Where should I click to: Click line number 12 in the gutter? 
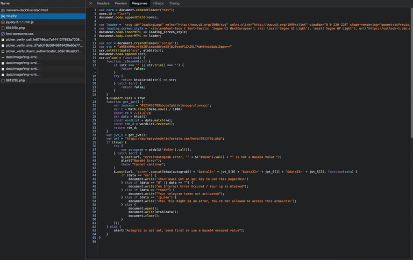(x=94, y=47)
